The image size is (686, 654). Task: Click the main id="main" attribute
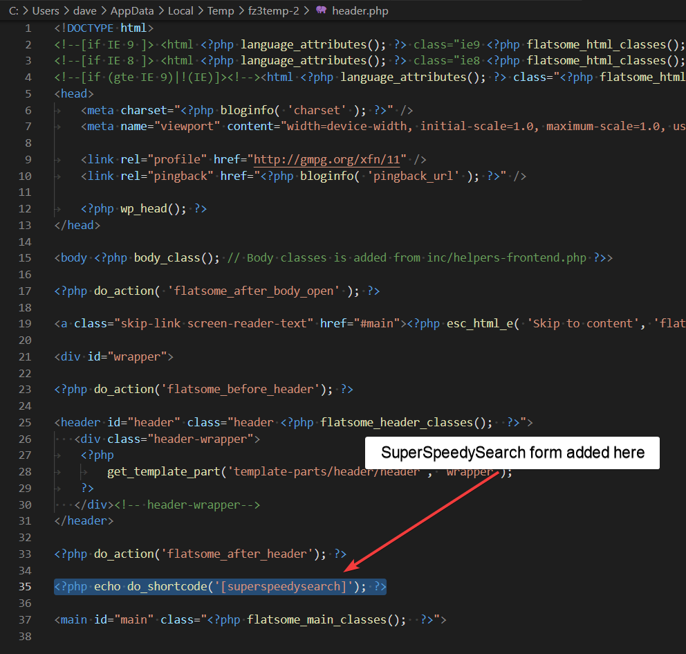pyautogui.click(x=124, y=620)
